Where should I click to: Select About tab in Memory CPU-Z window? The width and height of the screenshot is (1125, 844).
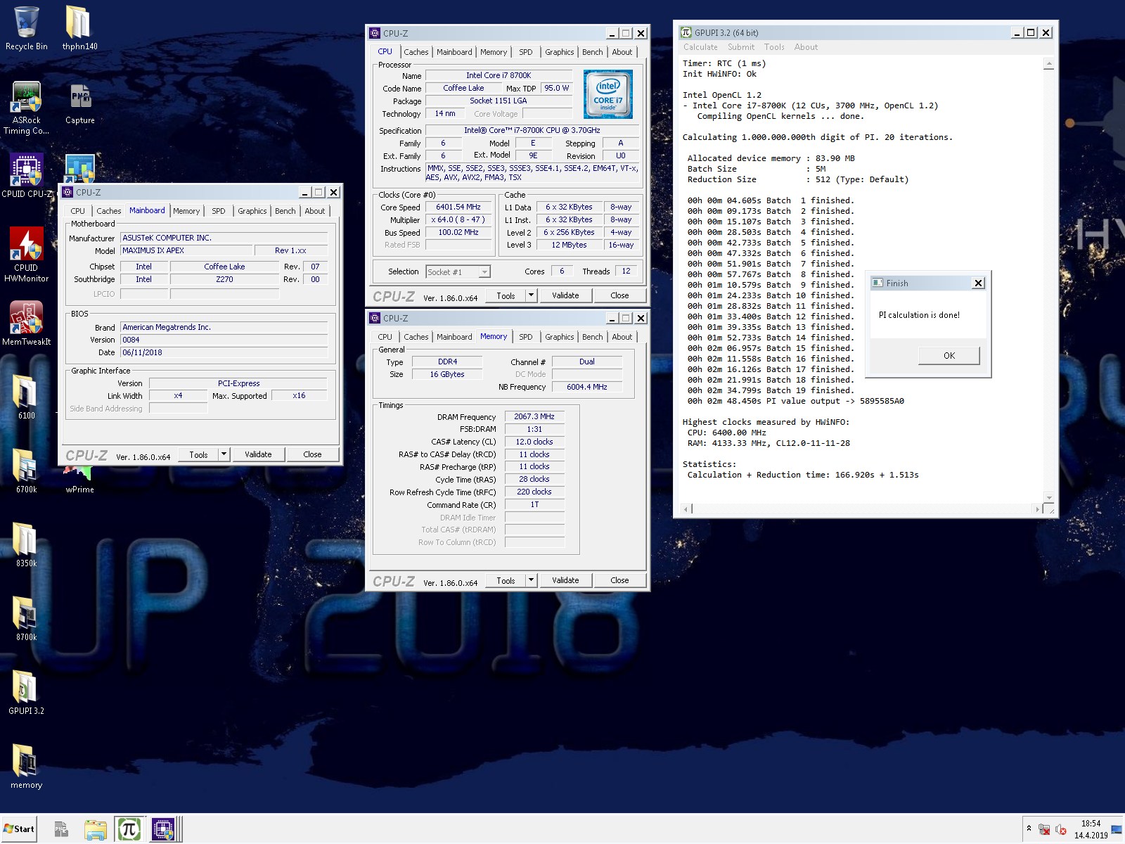(x=622, y=337)
